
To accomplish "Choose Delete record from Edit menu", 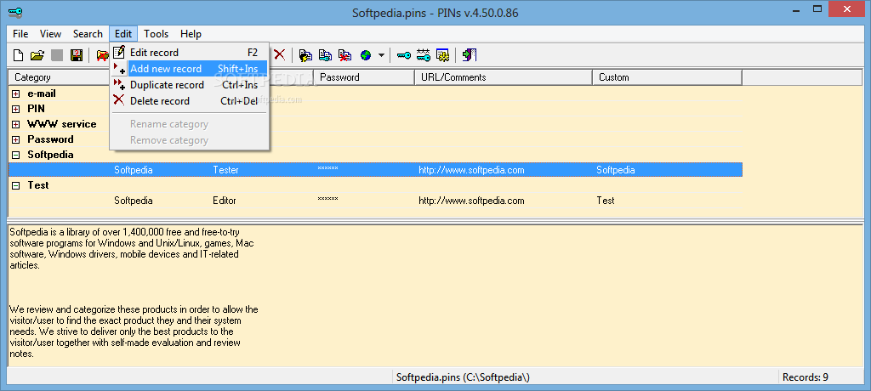I will click(x=190, y=101).
